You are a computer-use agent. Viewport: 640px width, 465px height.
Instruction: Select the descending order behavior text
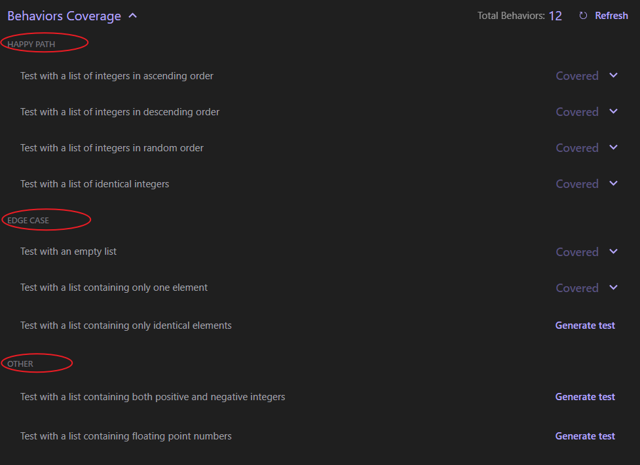(x=120, y=112)
